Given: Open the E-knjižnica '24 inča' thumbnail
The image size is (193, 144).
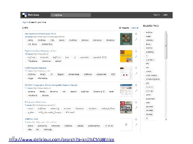Looking at the screenshot, I should click(126, 107).
